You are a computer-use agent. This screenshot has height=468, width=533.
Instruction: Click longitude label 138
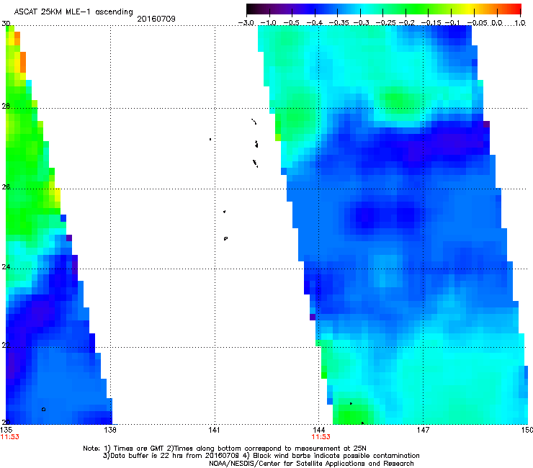(110, 430)
